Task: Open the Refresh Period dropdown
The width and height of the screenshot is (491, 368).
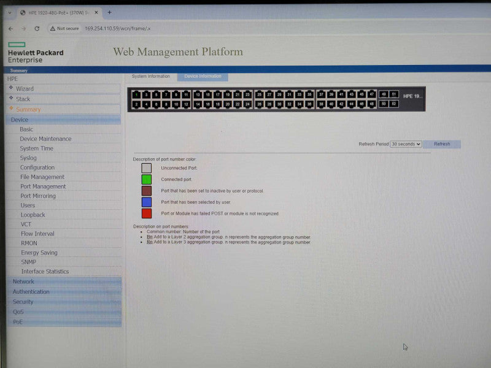Action: [x=406, y=144]
